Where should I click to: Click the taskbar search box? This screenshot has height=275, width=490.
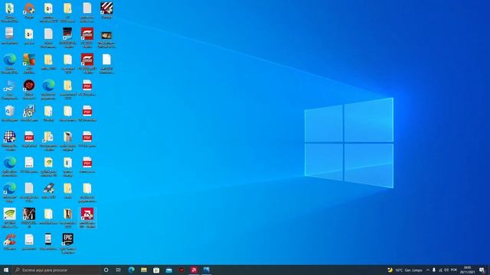[x=56, y=270]
